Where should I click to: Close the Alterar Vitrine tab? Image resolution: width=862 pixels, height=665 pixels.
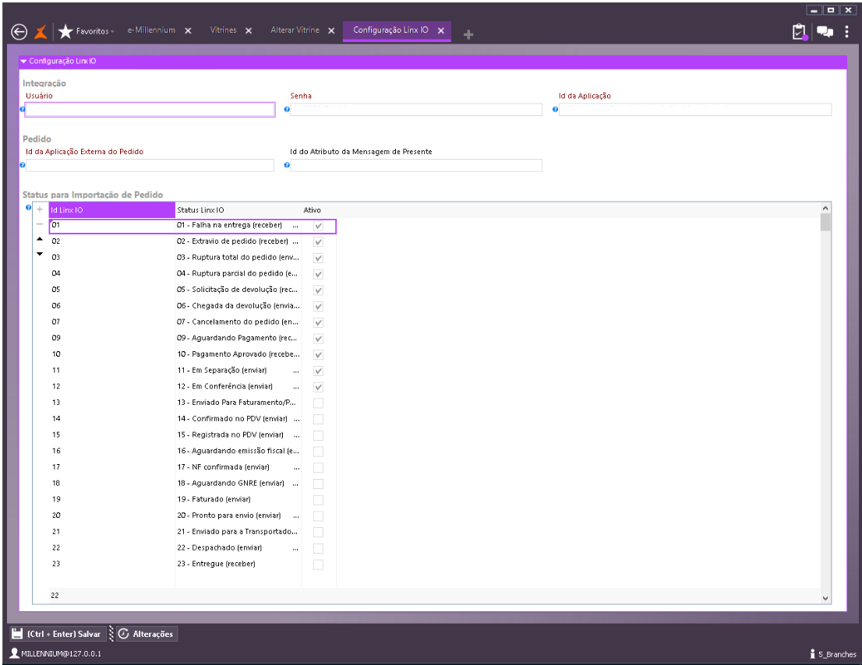(331, 30)
